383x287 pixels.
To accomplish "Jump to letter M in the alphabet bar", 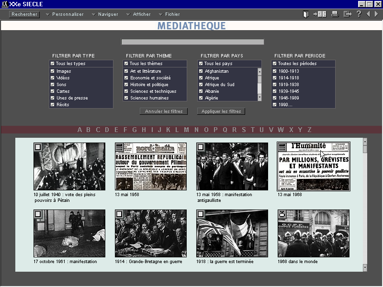I will tap(186, 130).
